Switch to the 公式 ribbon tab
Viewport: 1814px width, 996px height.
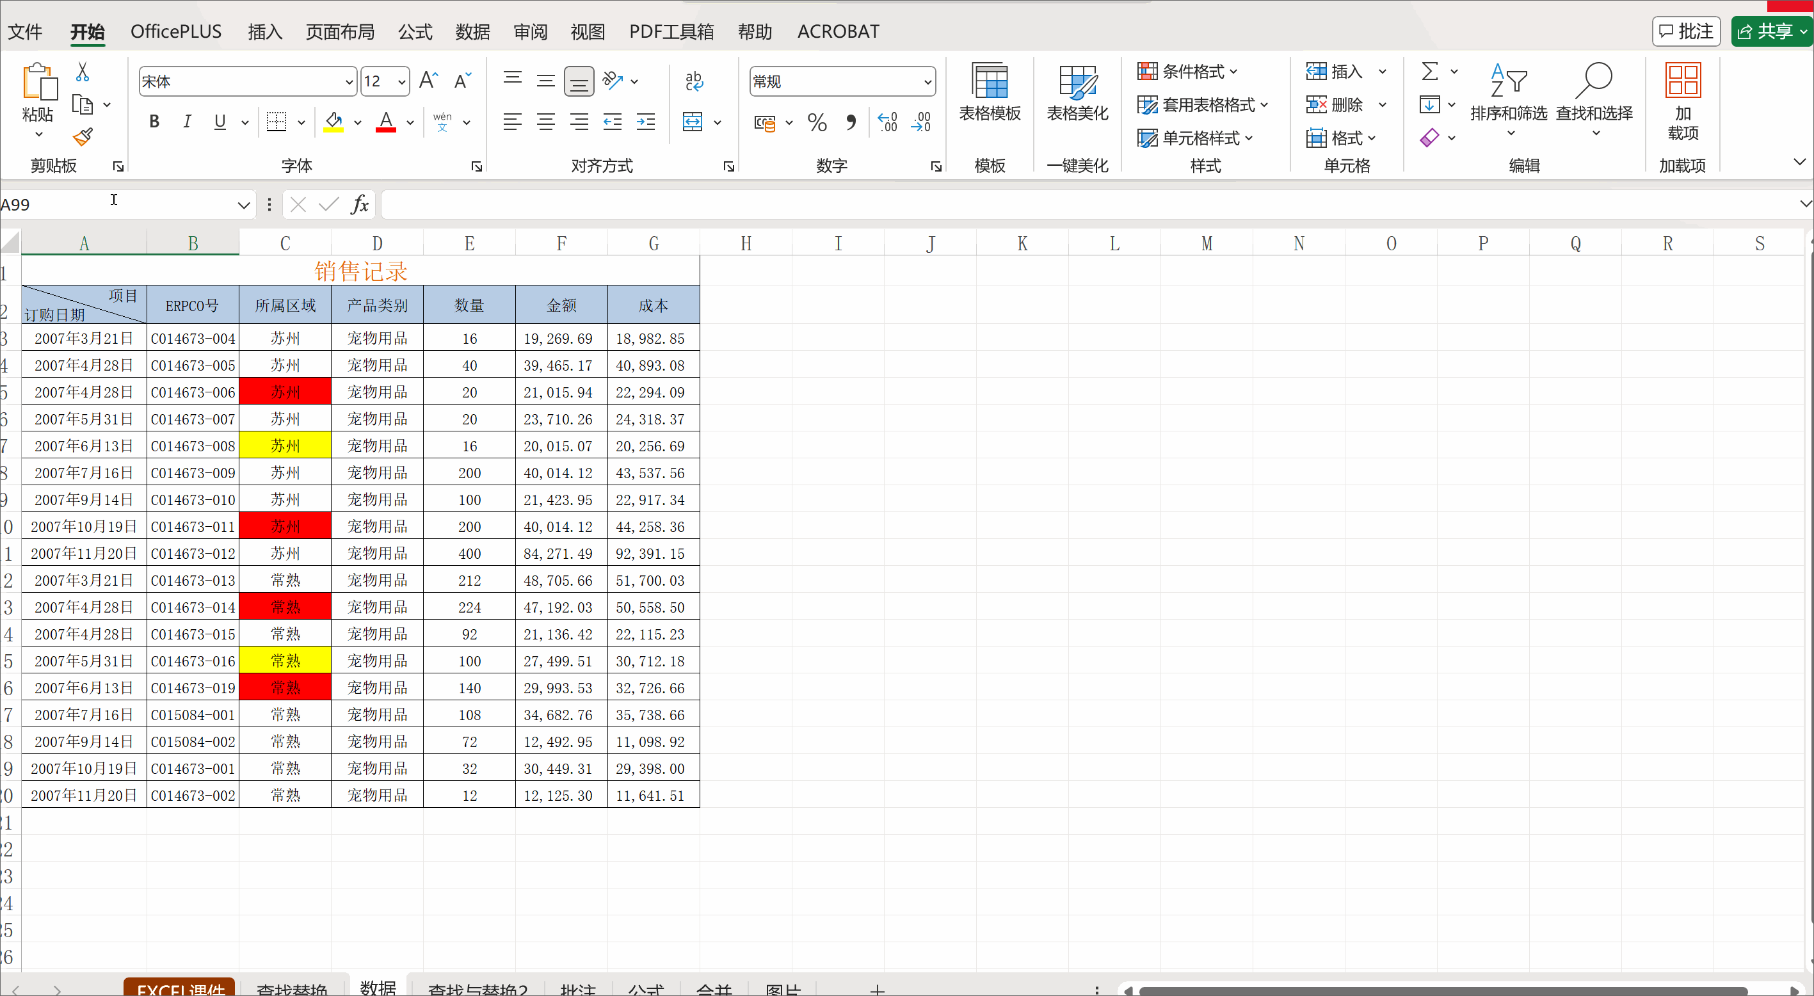pyautogui.click(x=414, y=31)
